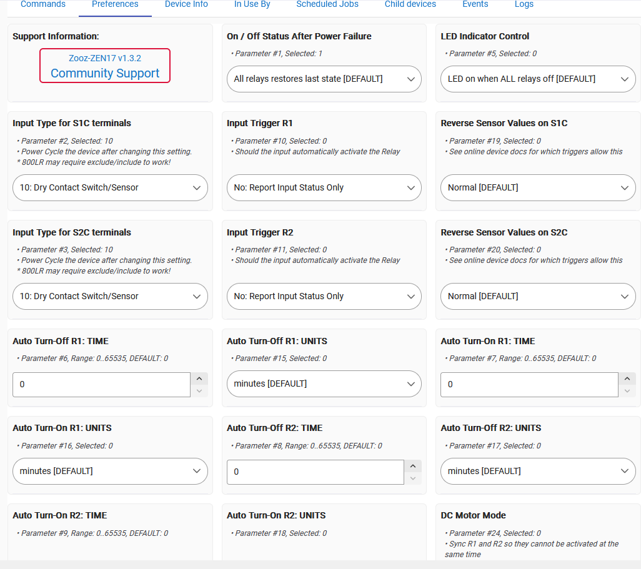Screen dimensions: 641x569
Task: Open Input Type for S1C terminals dropdown
Action: (x=110, y=188)
